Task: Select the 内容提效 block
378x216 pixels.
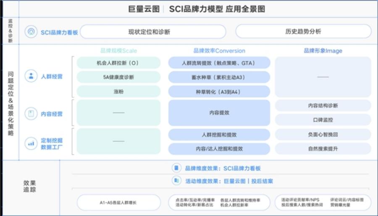Action: pos(219,113)
